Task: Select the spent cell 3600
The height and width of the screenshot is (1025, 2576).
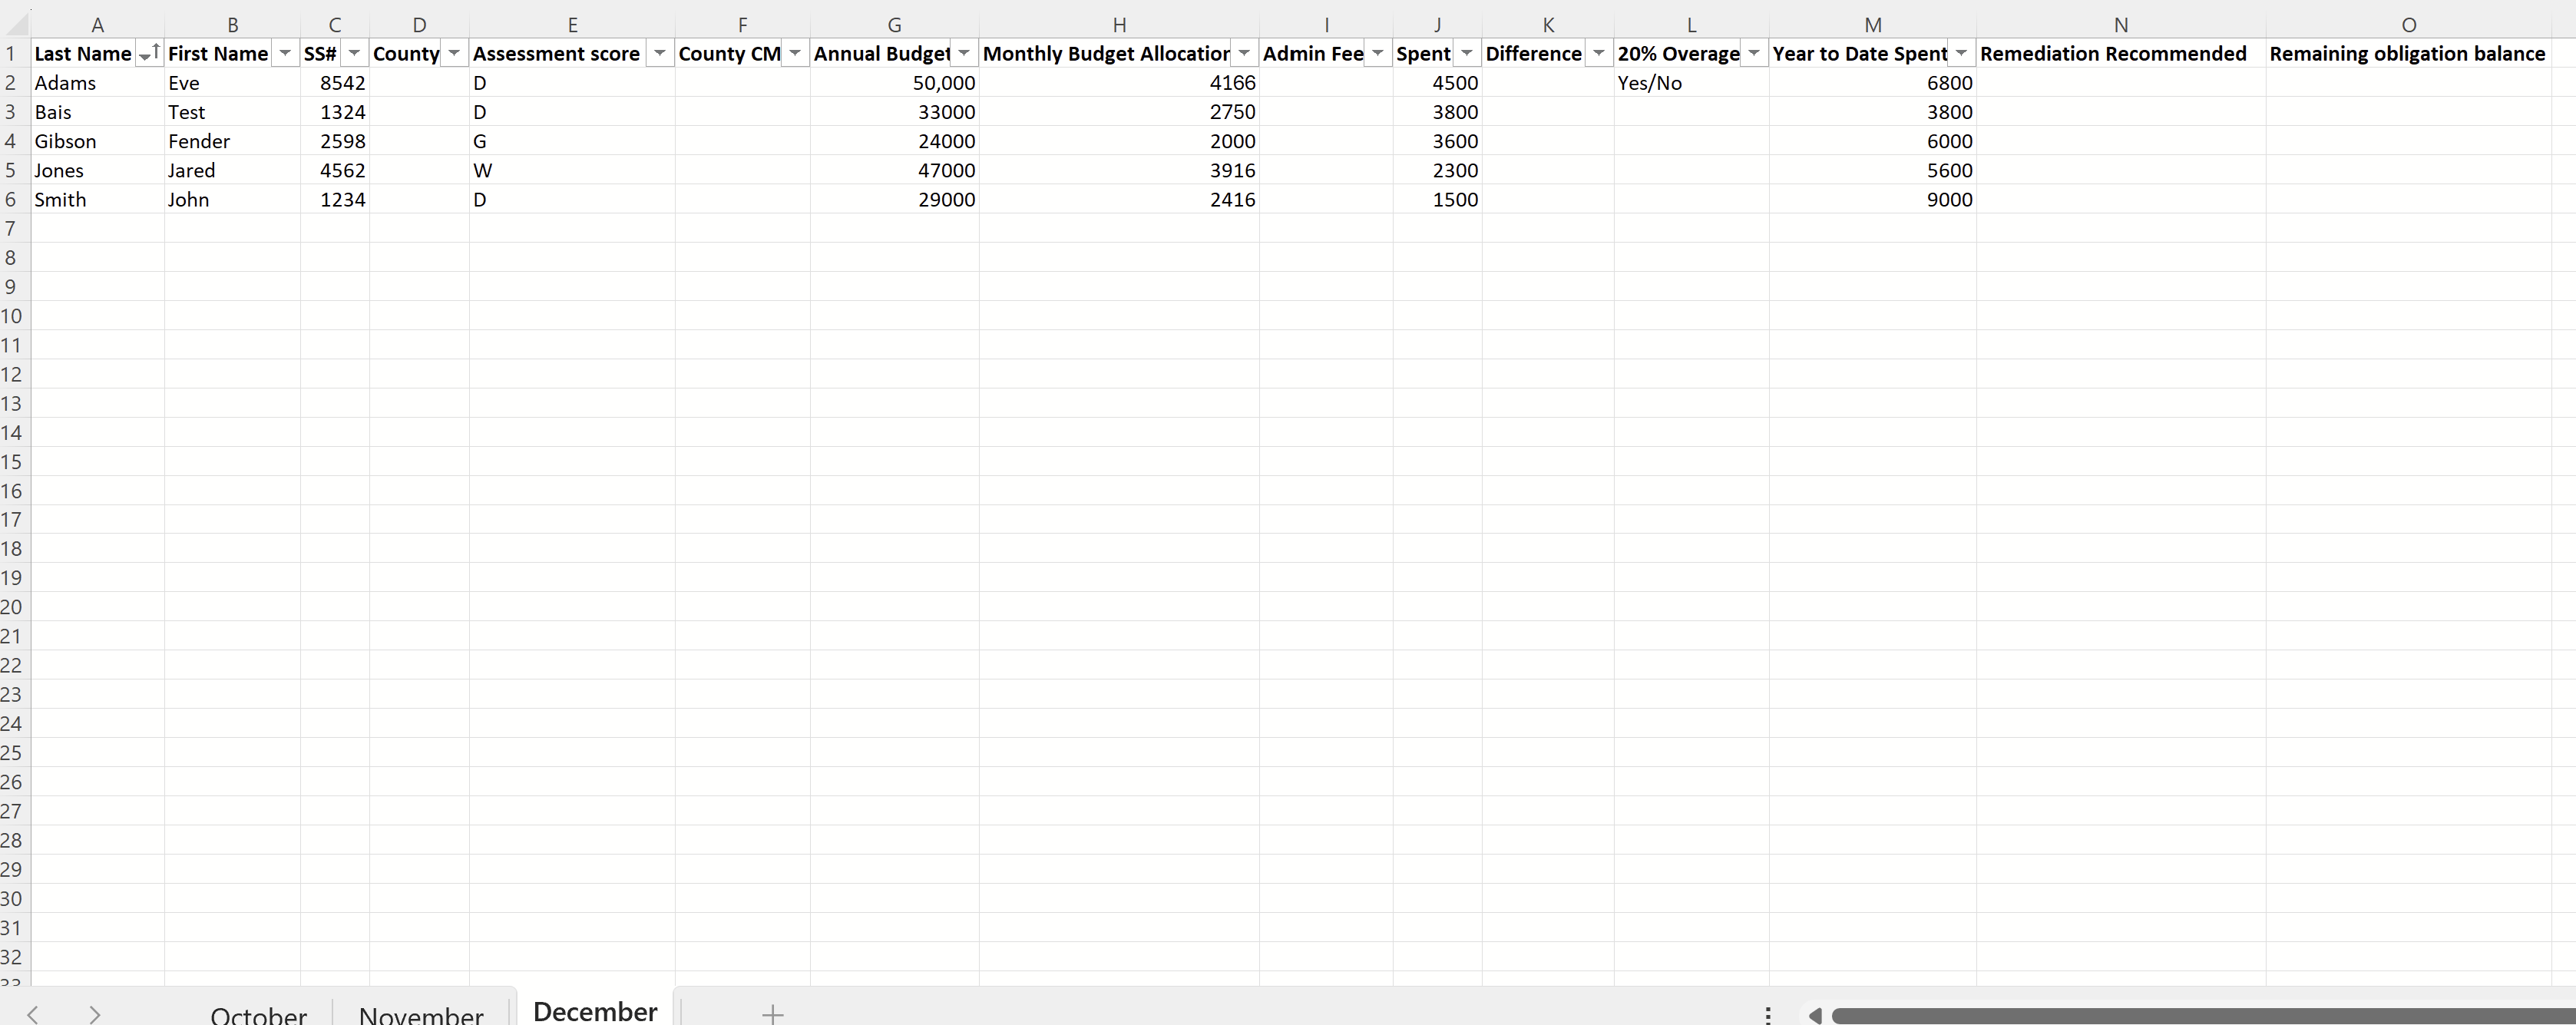Action: [x=1437, y=141]
